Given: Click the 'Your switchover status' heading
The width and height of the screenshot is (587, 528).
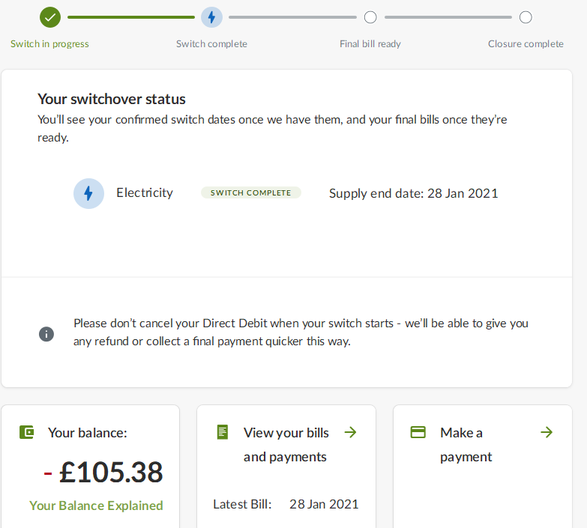Looking at the screenshot, I should tap(112, 99).
